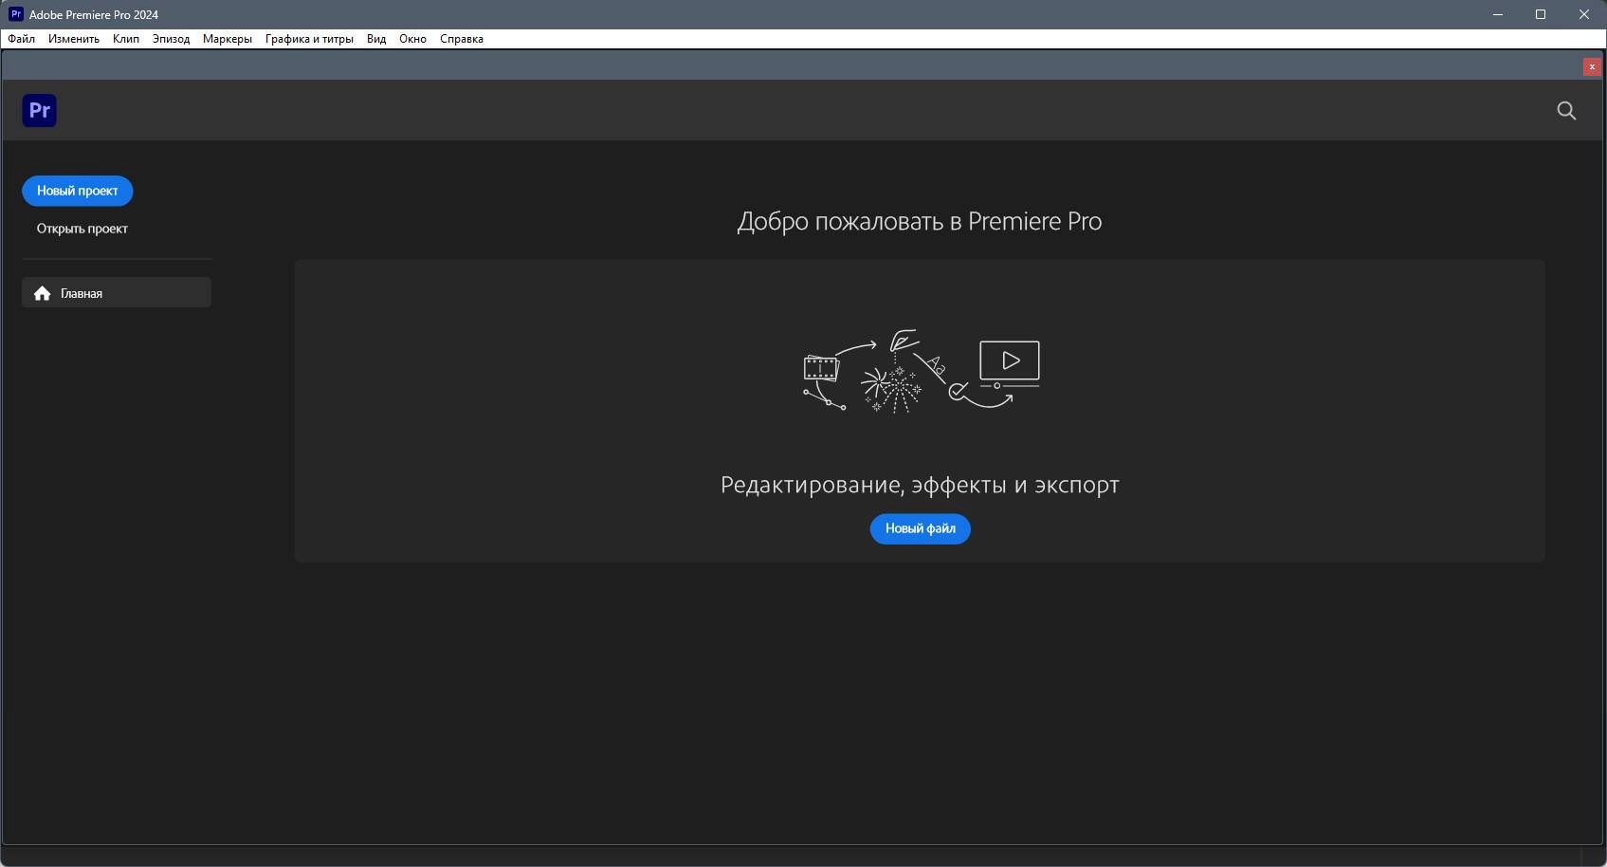Screen dimensions: 1607x867
Task: Click the Новый файл button
Action: (x=921, y=528)
